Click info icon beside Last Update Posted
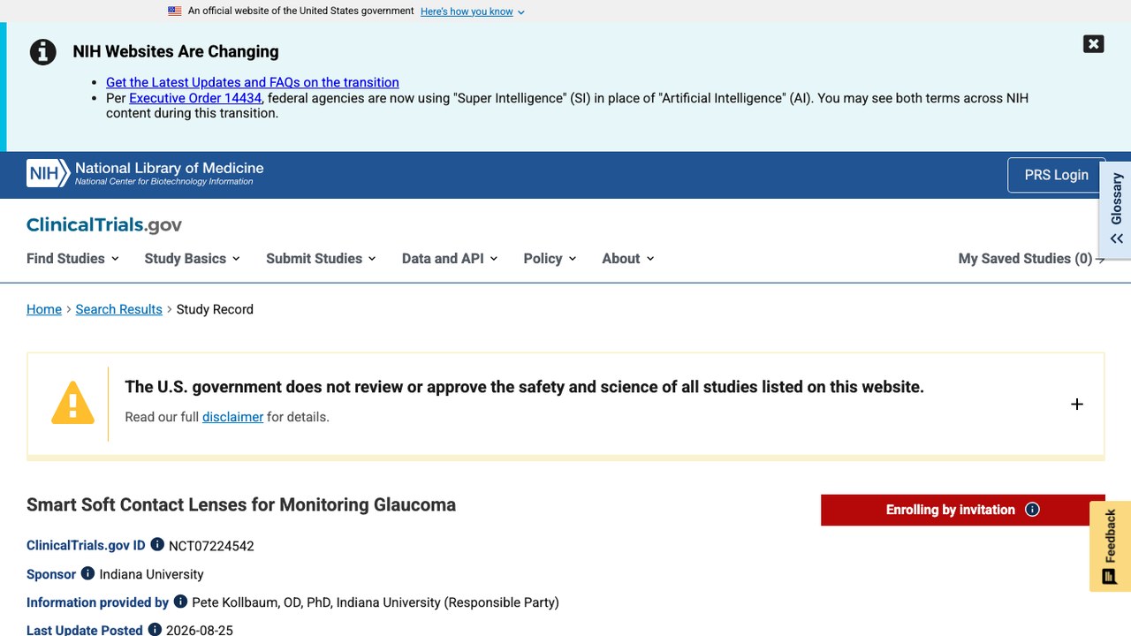The width and height of the screenshot is (1131, 636). click(155, 629)
